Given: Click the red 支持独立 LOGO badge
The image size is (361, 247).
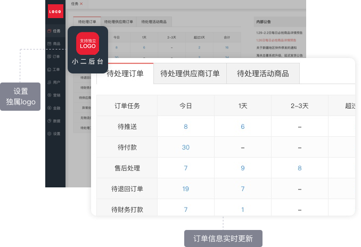Looking at the screenshot, I should 87,43.
